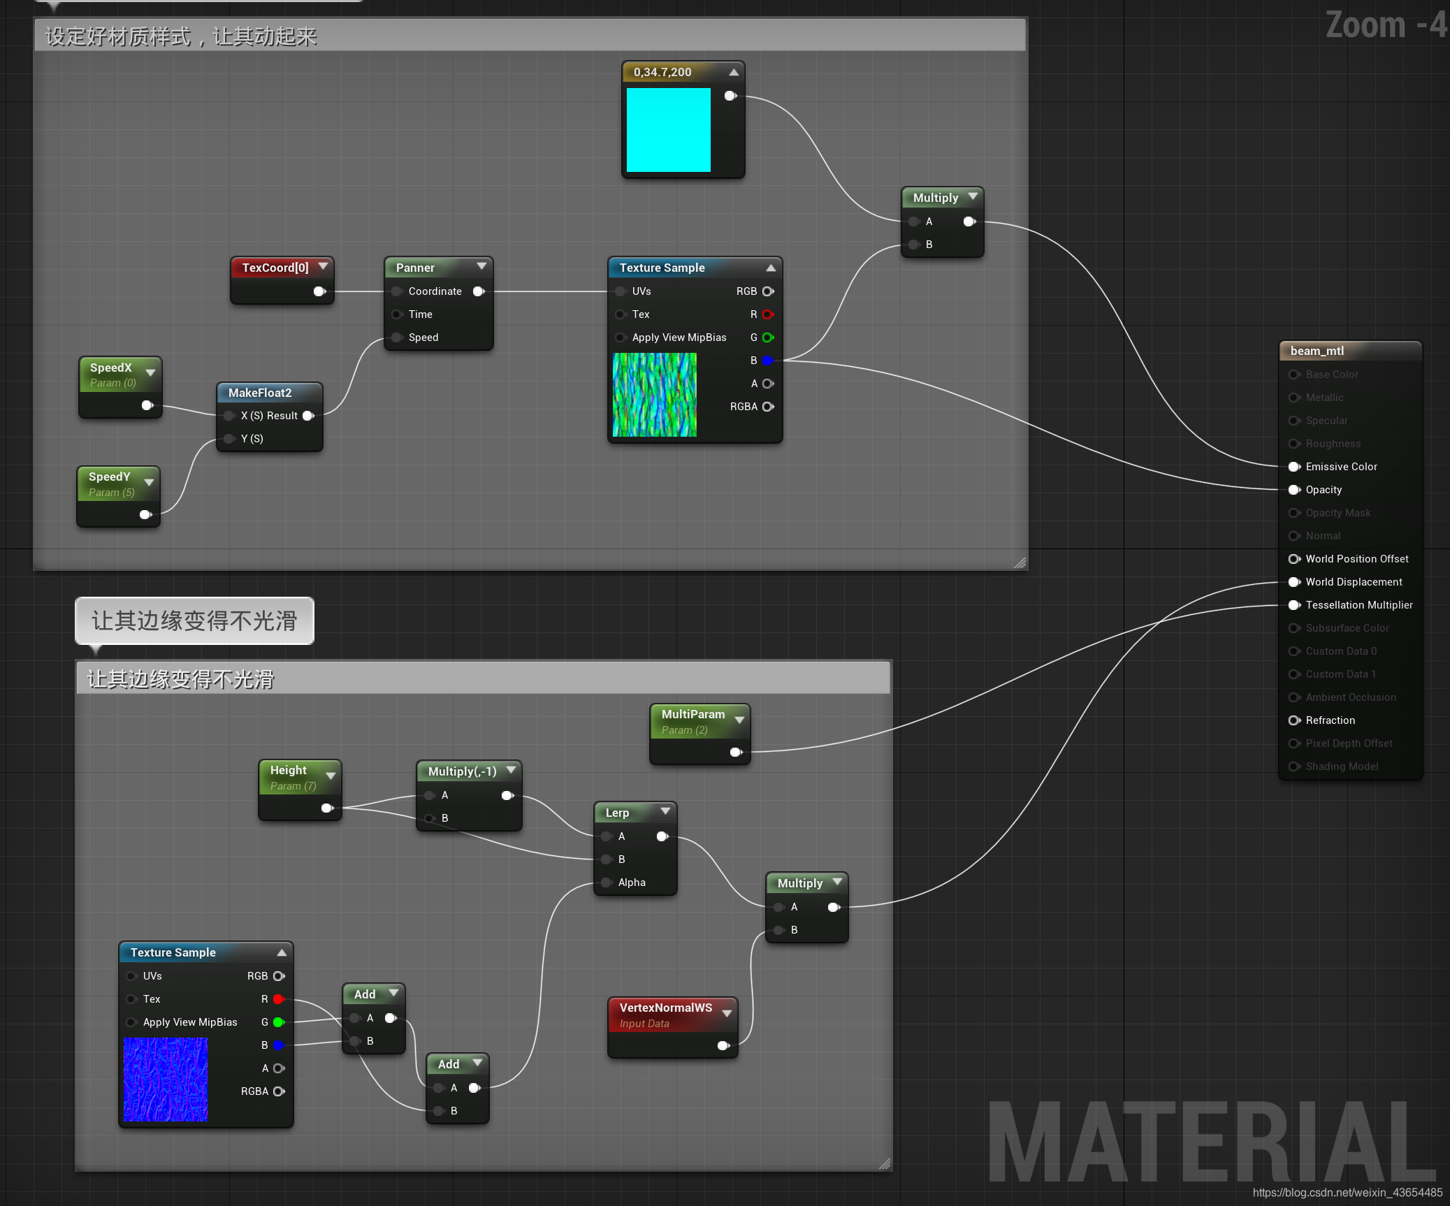This screenshot has height=1206, width=1450.
Task: Click the cyan color constant swatch
Action: pyautogui.click(x=668, y=130)
